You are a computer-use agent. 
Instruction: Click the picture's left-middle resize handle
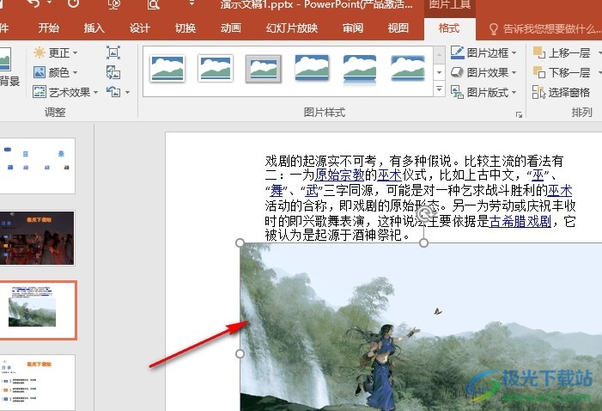[240, 353]
